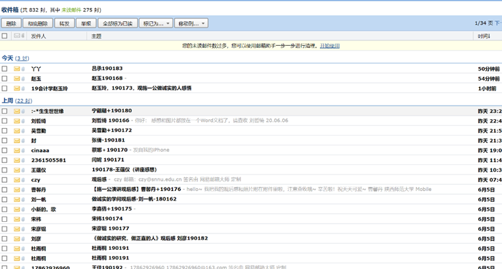502x269 pixels.
Task: Open 刘彦190182 观后感 email subject
Action: point(150,238)
